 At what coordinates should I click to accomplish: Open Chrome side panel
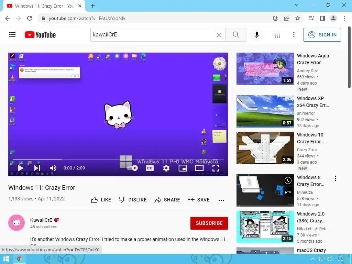pyautogui.click(x=322, y=18)
